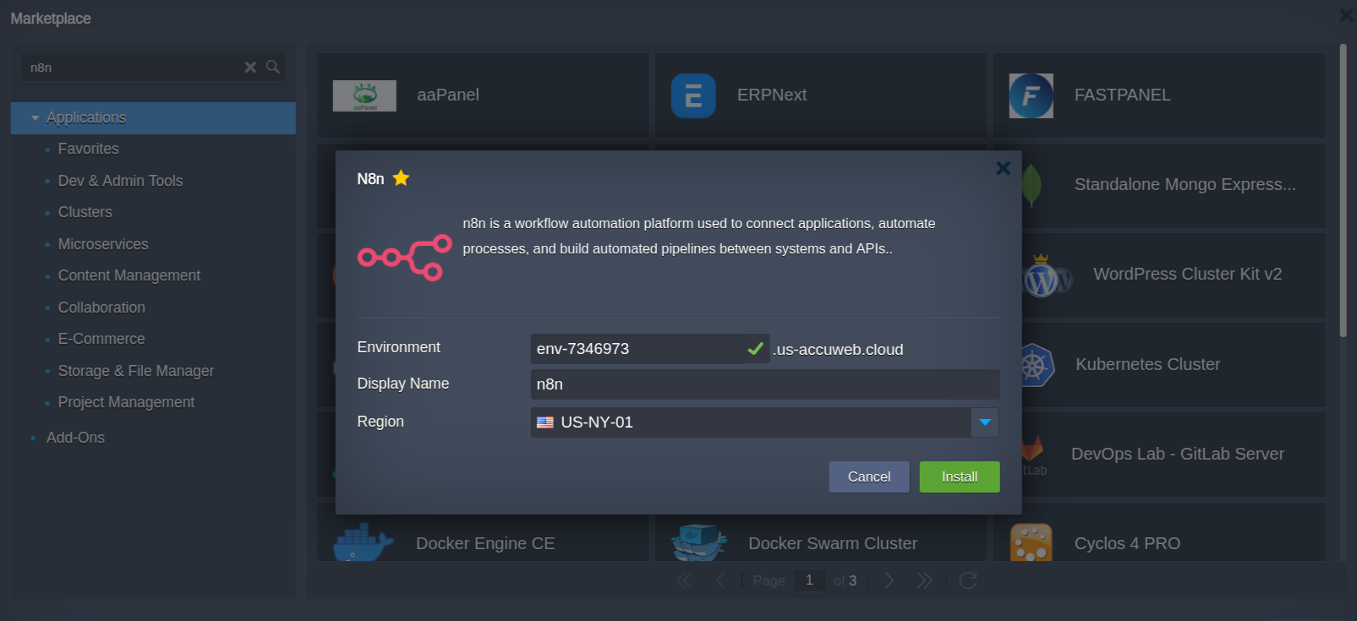Go to the next page icon
The image size is (1357, 621).
click(889, 580)
